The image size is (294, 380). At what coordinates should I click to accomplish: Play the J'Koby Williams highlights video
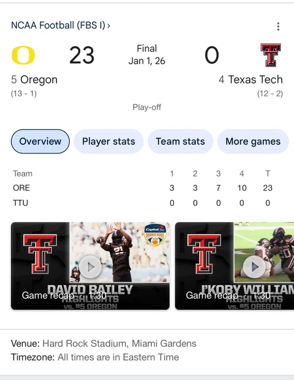click(254, 267)
